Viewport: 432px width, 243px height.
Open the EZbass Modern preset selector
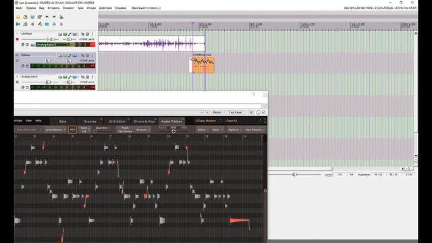pos(209,121)
